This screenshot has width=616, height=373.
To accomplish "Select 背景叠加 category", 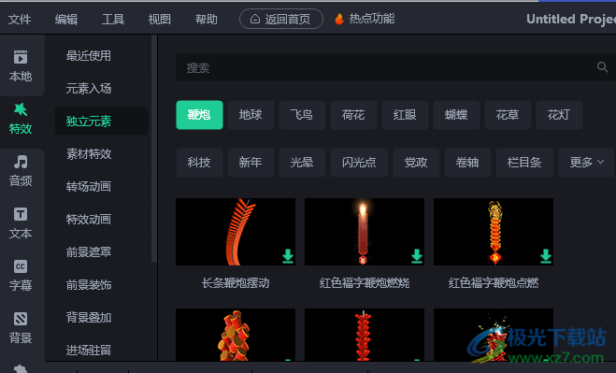I will click(89, 317).
